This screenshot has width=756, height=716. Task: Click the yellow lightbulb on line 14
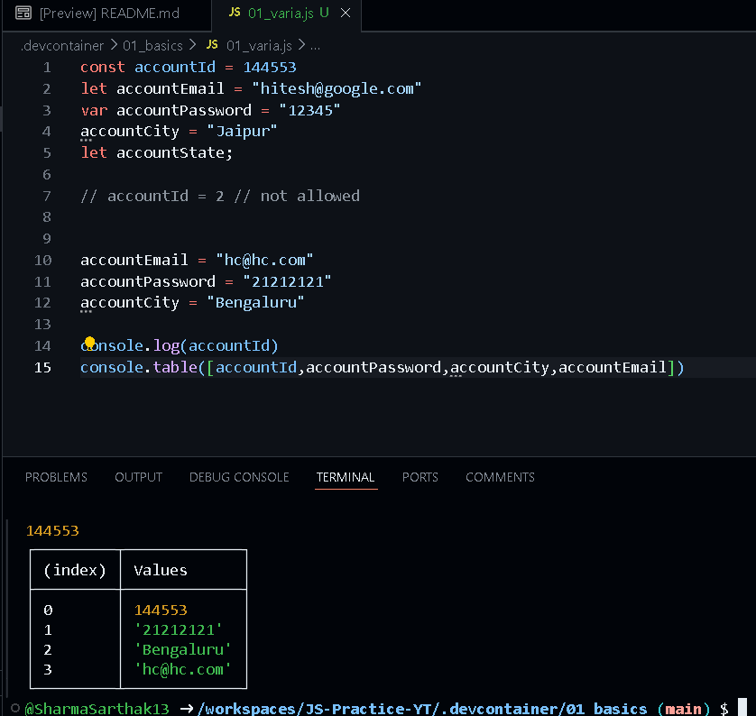(x=89, y=342)
